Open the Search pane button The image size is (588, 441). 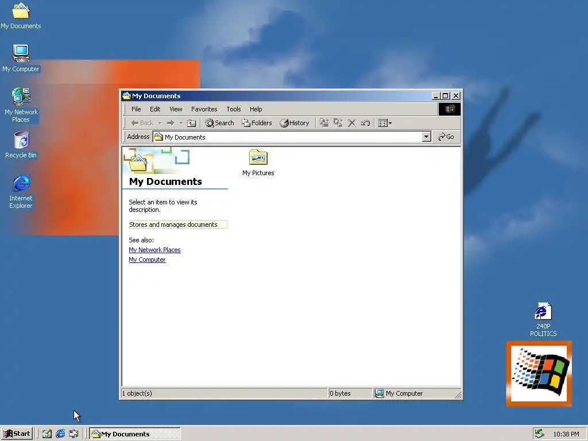point(220,123)
